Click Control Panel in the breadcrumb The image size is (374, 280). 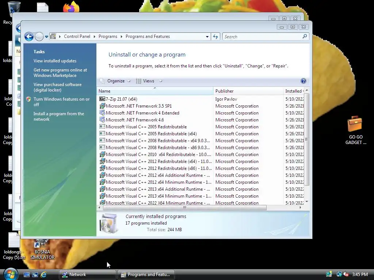[77, 36]
